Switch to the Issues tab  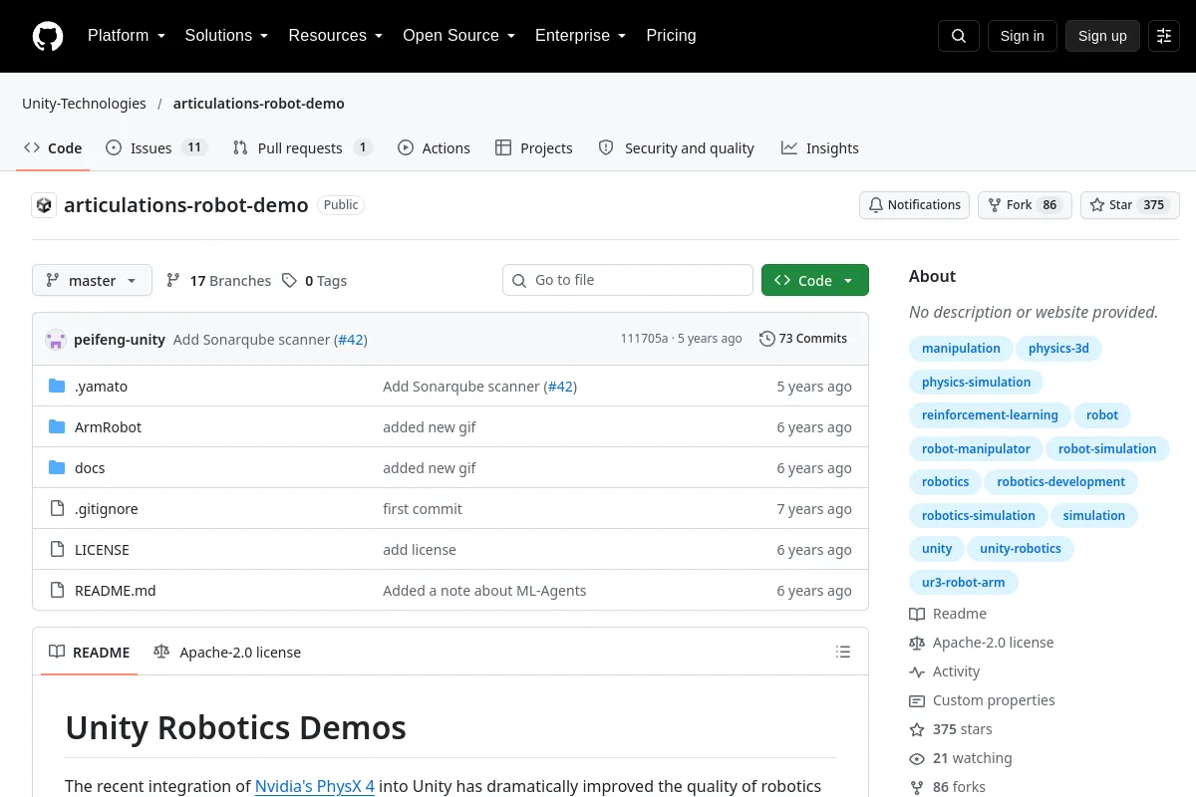(155, 147)
